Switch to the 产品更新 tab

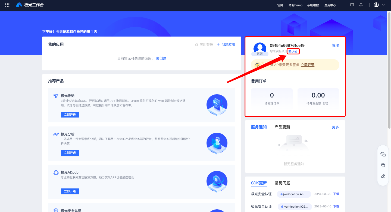(x=282, y=127)
